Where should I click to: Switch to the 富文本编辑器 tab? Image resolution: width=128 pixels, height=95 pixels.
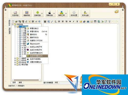tap(48, 82)
